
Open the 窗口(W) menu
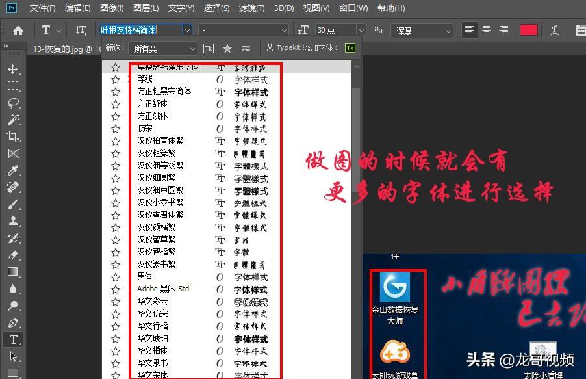point(353,8)
